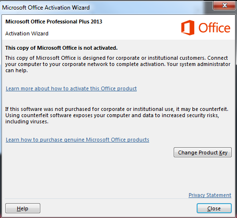Click the divider line above the Help button
Screen dimensions: 237x218
(x=118, y=199)
